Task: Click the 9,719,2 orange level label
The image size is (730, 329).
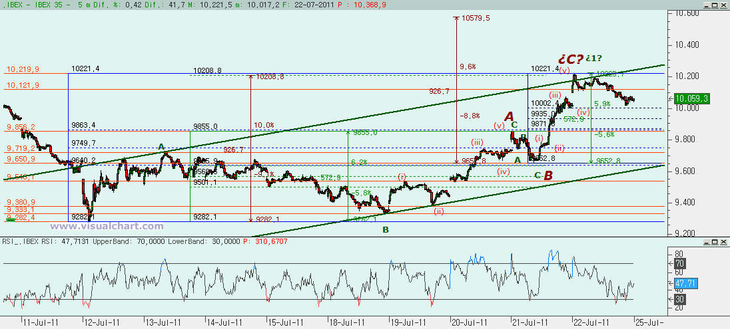Action: 21,148
